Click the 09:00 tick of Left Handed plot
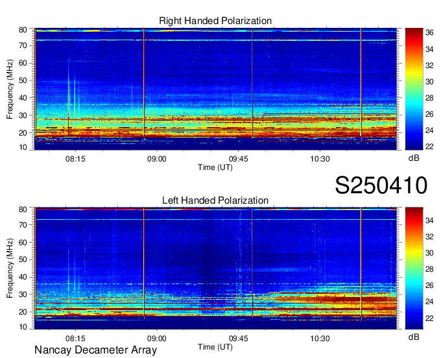The height and width of the screenshot is (358, 441). tap(157, 339)
